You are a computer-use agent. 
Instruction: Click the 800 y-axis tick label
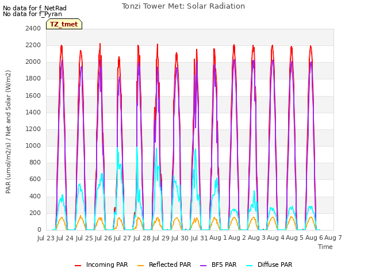click(35, 162)
